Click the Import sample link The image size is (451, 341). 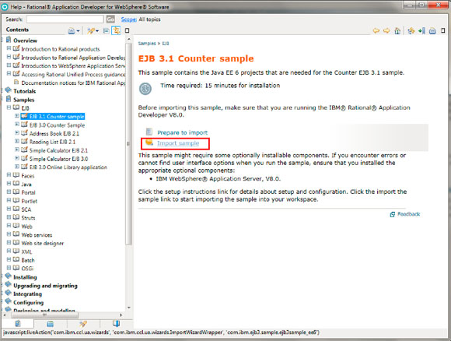tap(178, 143)
